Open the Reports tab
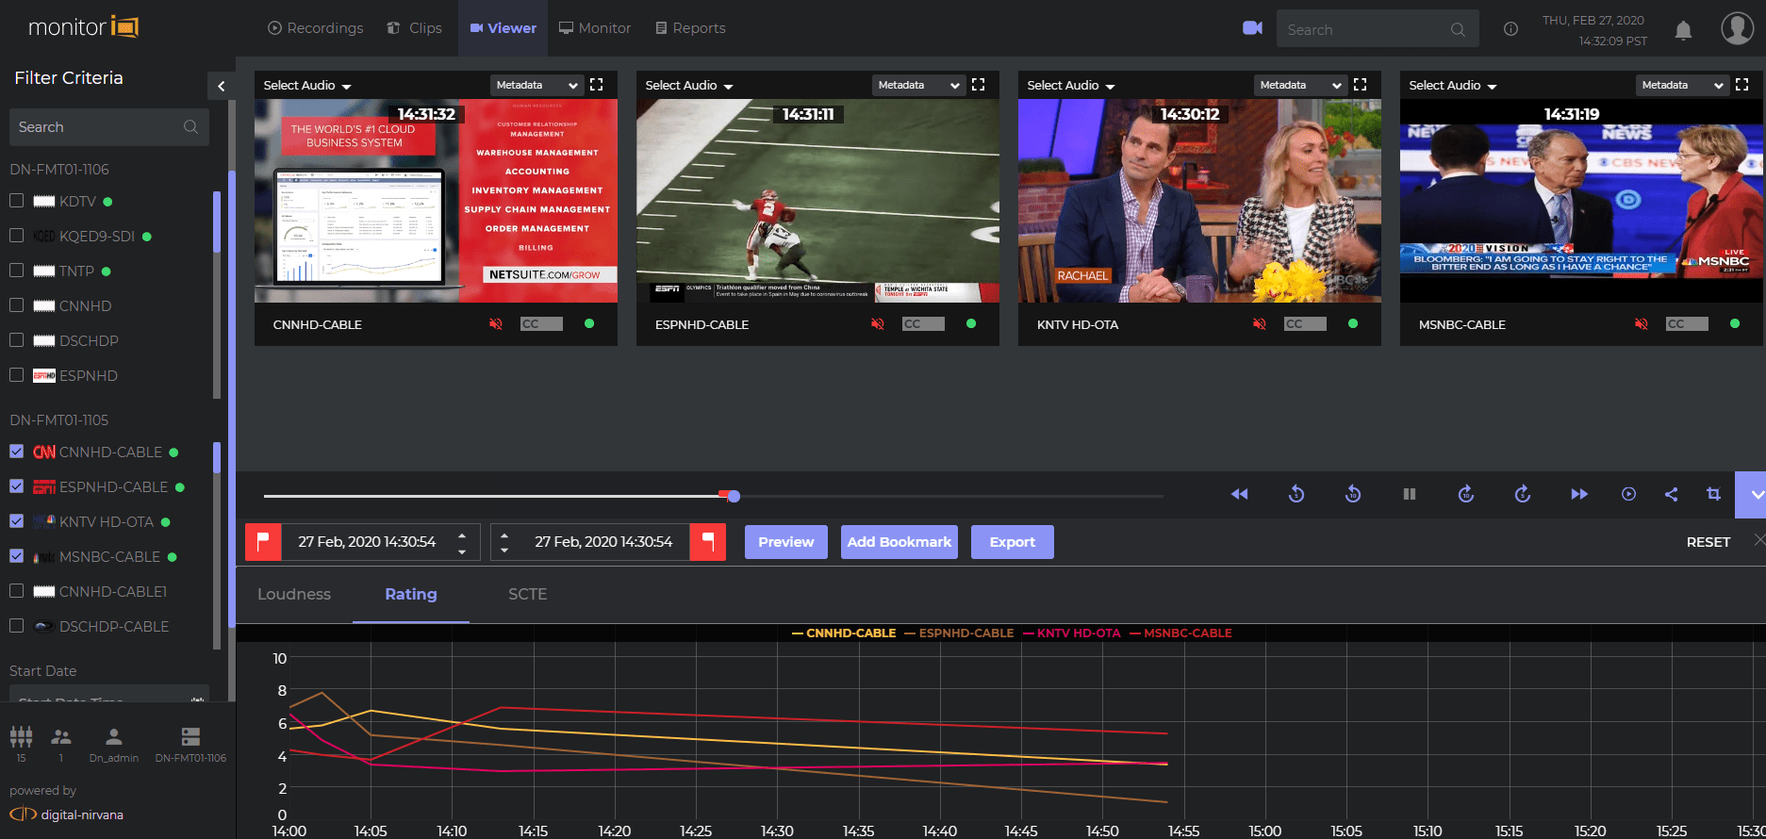 pyautogui.click(x=690, y=28)
